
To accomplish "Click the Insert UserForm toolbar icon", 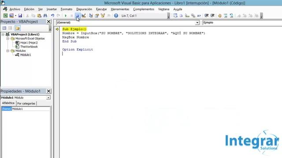I will click(11, 16).
